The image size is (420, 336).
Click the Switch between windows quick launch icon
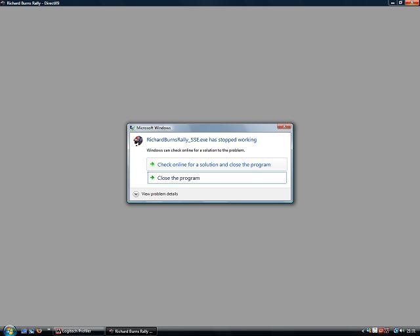[31, 331]
